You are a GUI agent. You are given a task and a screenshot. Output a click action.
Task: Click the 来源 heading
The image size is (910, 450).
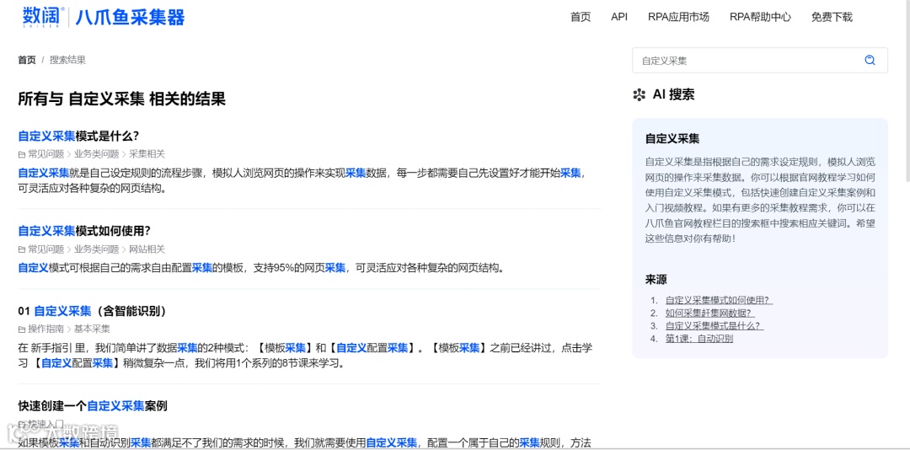pos(656,279)
